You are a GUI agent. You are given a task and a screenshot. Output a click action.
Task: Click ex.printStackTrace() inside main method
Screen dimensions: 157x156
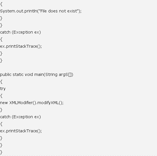21,131
